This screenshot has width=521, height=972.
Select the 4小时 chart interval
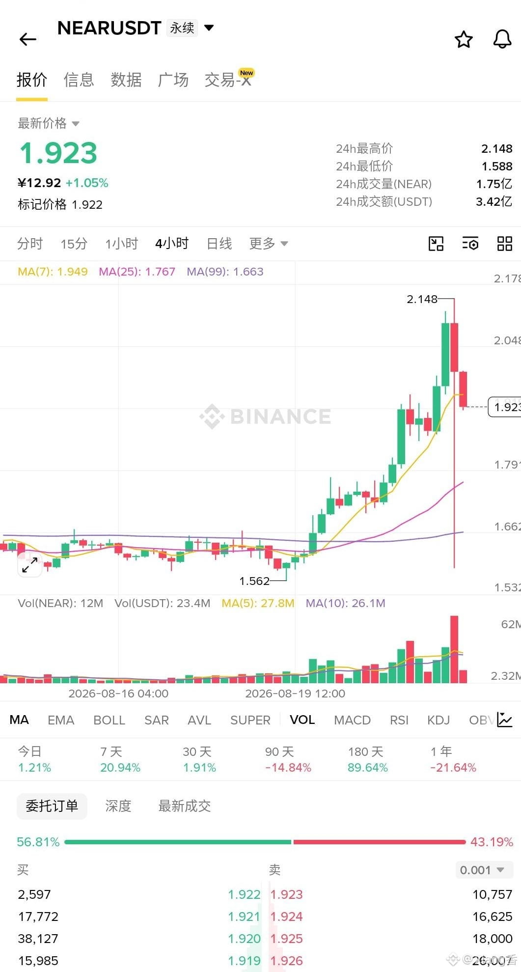[x=172, y=244]
